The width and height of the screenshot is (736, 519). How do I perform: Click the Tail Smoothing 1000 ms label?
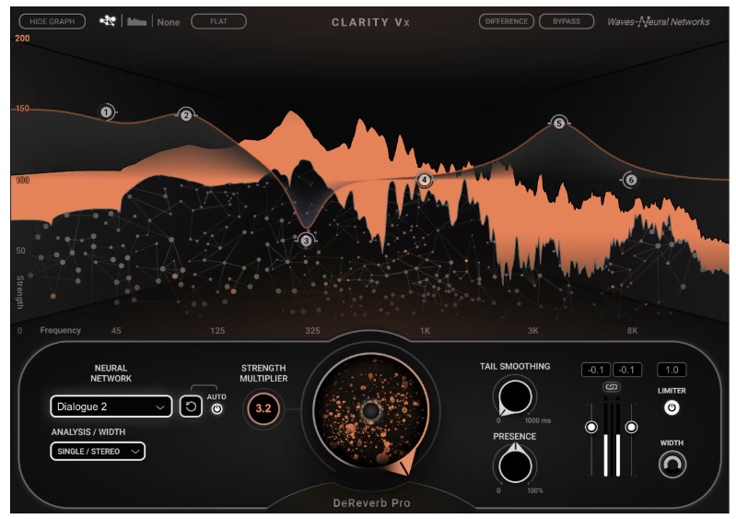[x=538, y=420]
